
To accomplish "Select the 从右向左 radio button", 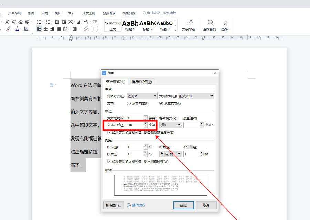I will pos(129,103).
